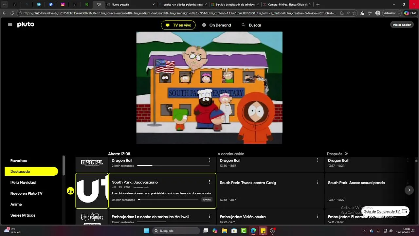This screenshot has height=236, width=419.
Task: Advance guide with right arrow button
Action: pyautogui.click(x=409, y=190)
